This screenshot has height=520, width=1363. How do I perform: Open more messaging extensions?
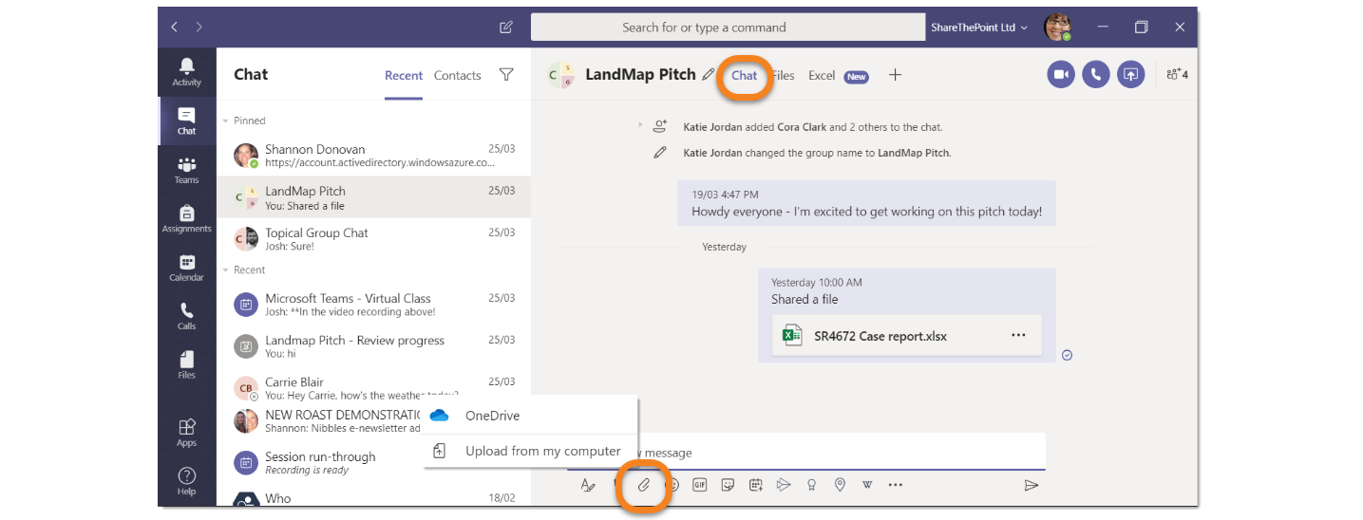tap(896, 485)
